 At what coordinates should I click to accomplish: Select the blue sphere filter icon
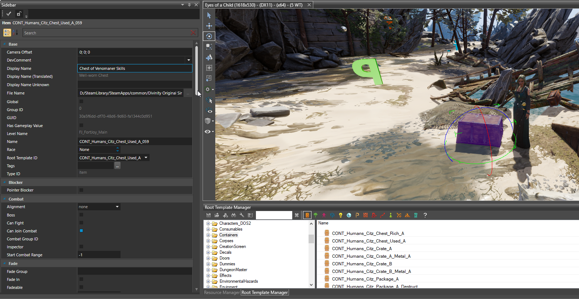pos(349,215)
